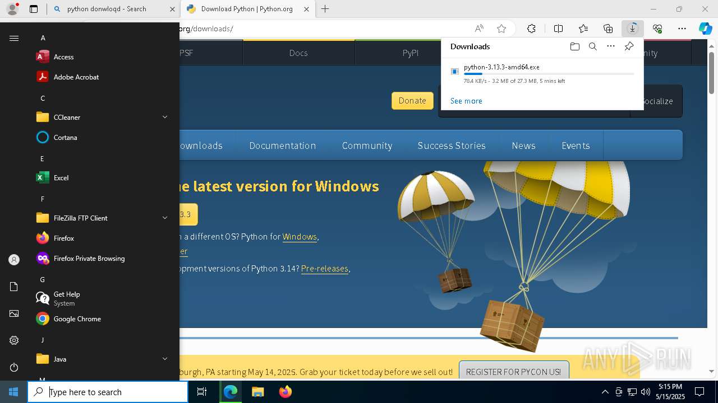Open the Community menu item
Image resolution: width=718 pixels, height=403 pixels.
[367, 146]
